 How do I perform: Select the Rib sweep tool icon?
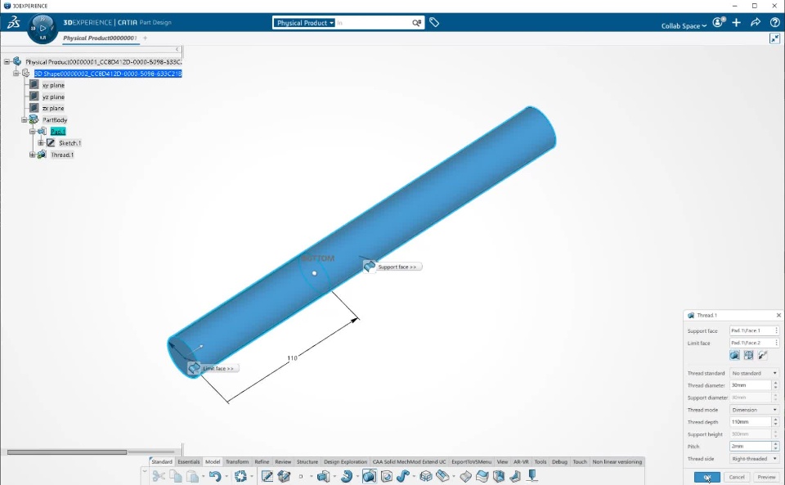point(403,476)
